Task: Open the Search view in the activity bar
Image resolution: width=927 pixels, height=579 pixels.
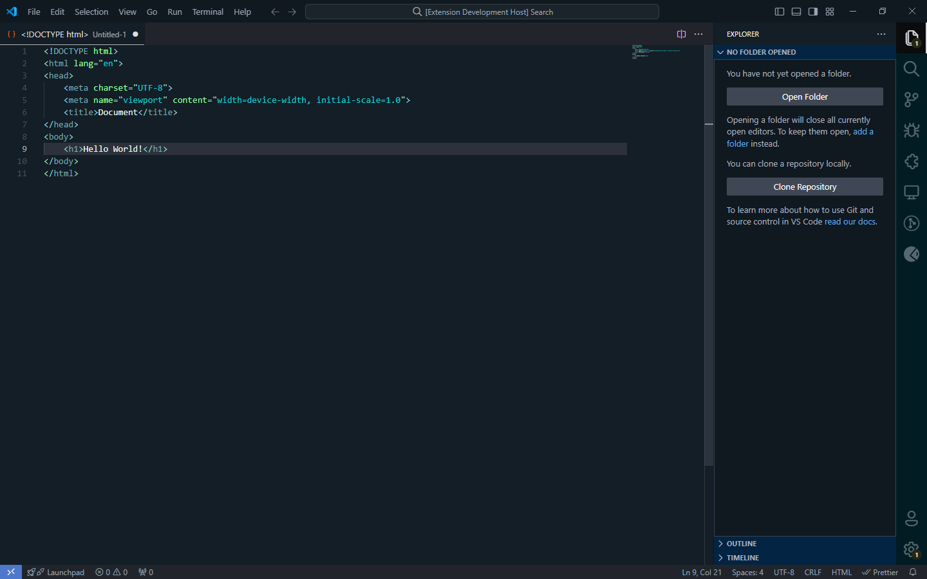Action: (x=912, y=69)
